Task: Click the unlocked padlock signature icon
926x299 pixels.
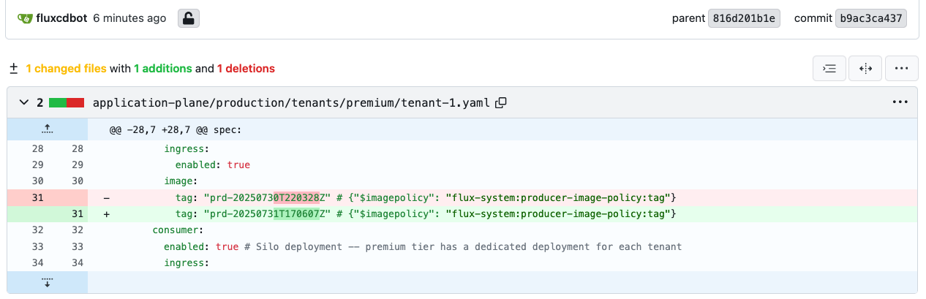Action: point(189,18)
